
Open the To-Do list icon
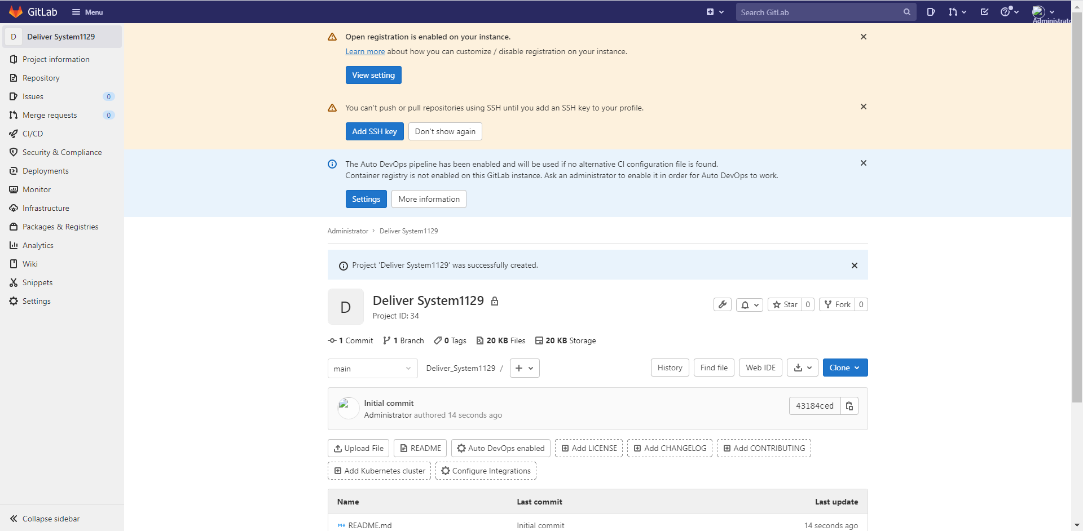984,12
